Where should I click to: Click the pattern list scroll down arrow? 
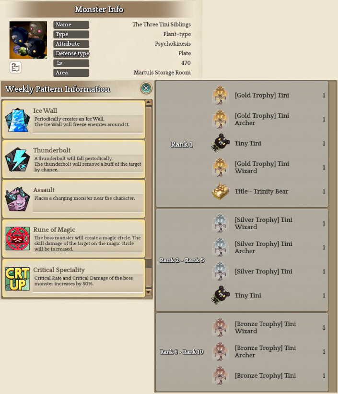click(x=149, y=292)
